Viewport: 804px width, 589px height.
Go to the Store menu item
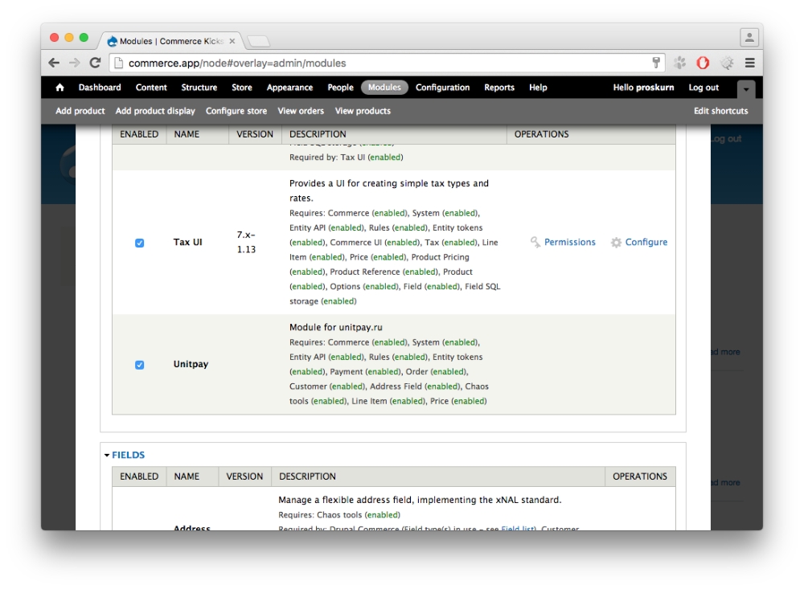pyautogui.click(x=241, y=88)
